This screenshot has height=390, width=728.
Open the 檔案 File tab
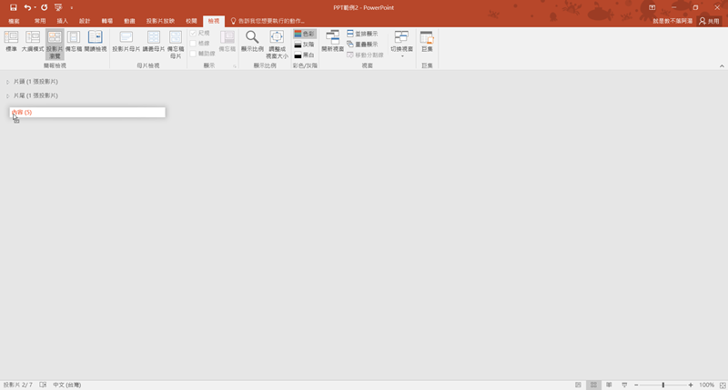14,21
